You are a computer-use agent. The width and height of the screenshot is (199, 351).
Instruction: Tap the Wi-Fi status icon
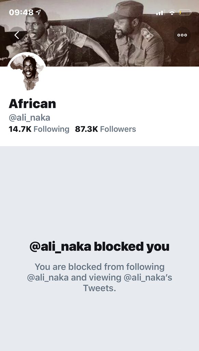[172, 13]
